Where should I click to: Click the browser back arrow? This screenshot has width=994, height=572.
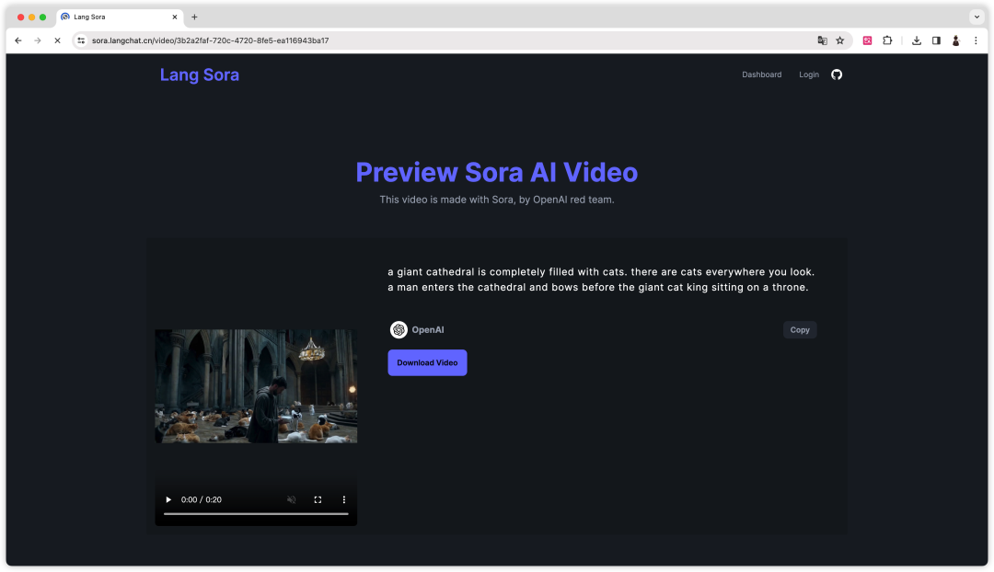[x=18, y=40]
